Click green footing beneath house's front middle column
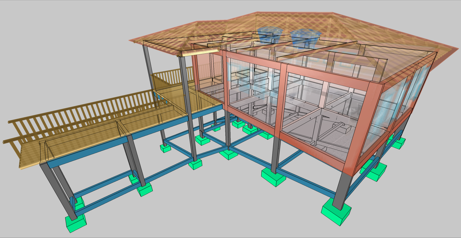Viewport: 461px width, 238px height. click(273, 177)
